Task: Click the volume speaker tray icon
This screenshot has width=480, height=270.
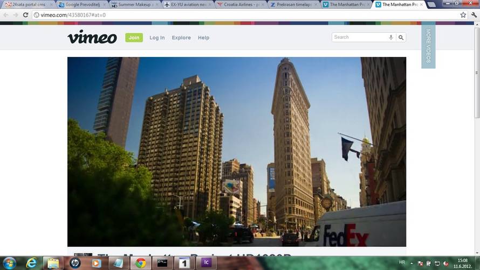Action: coord(445,264)
